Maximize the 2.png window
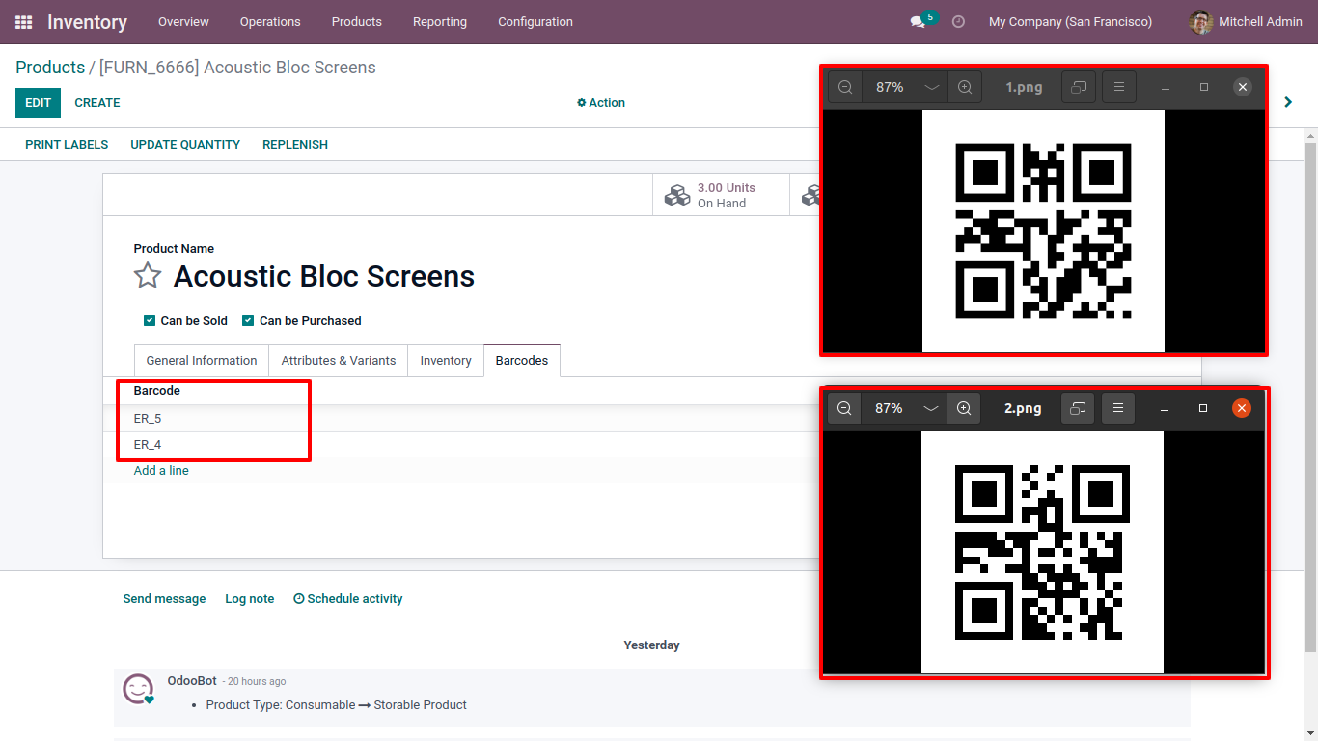This screenshot has width=1318, height=741. (1203, 408)
